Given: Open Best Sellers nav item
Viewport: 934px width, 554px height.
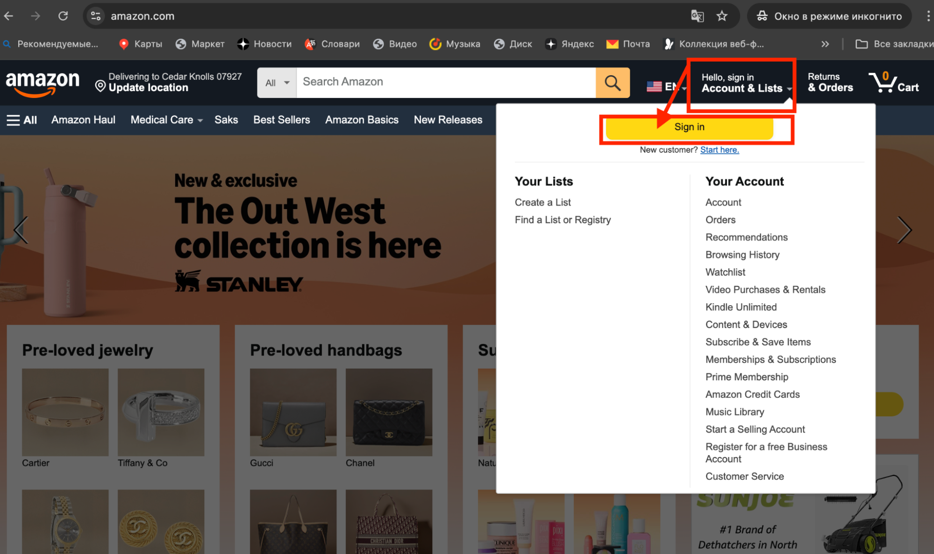Looking at the screenshot, I should 281,120.
